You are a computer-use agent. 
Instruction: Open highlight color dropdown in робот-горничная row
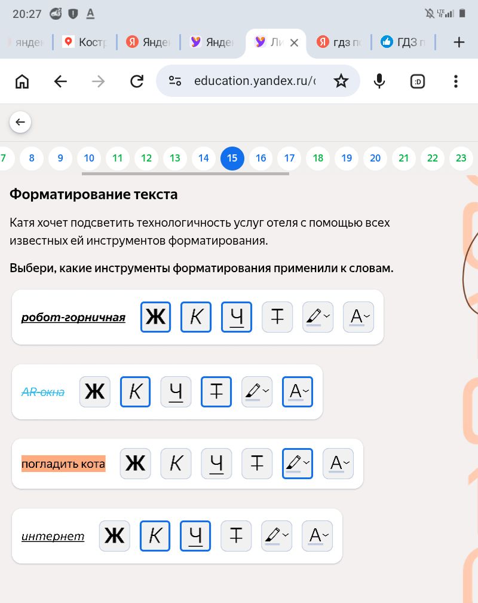click(x=318, y=317)
